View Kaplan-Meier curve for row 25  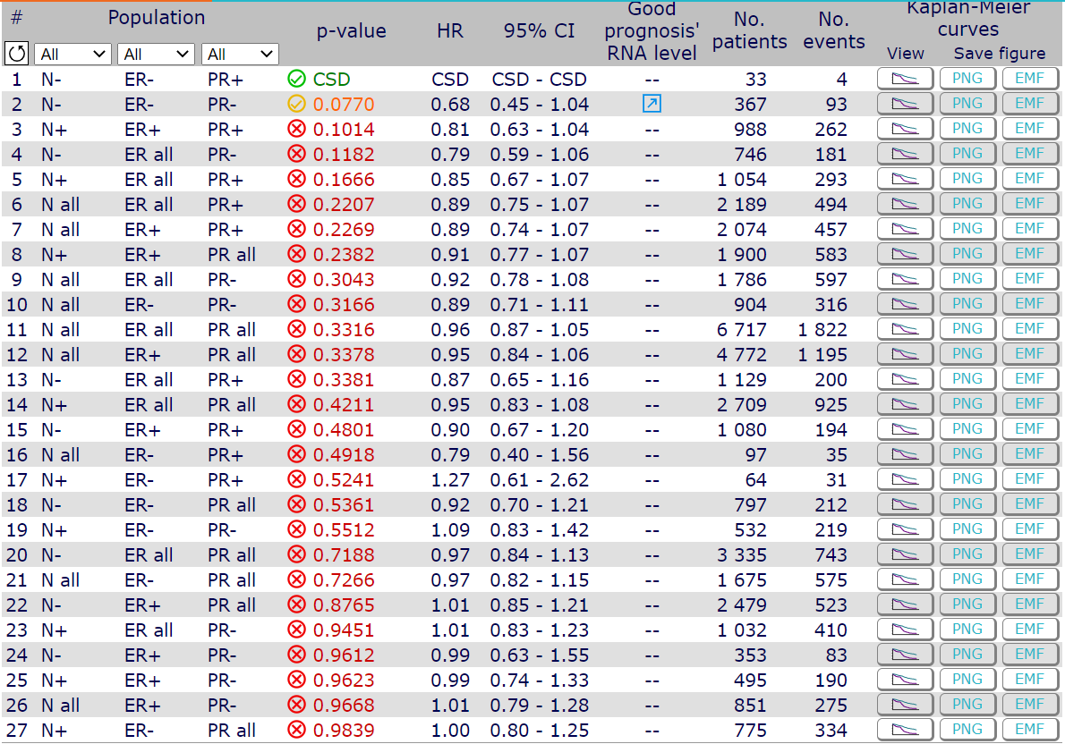905,680
